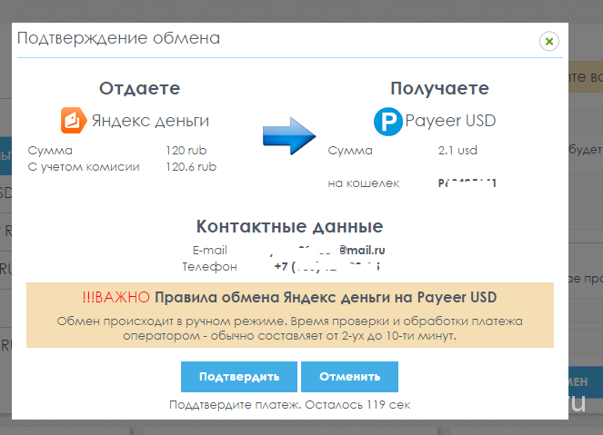Click the red !!!ВАЖНО warning text
Viewport: 603px width, 435px height.
116,298
